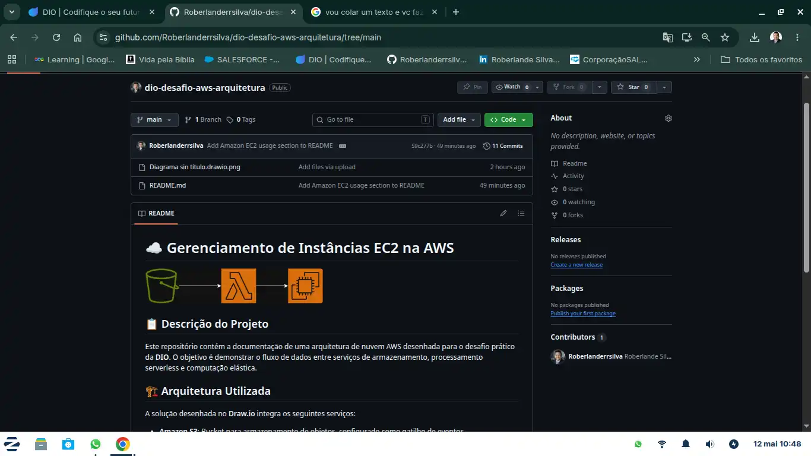View the 11 Commits history

503,146
